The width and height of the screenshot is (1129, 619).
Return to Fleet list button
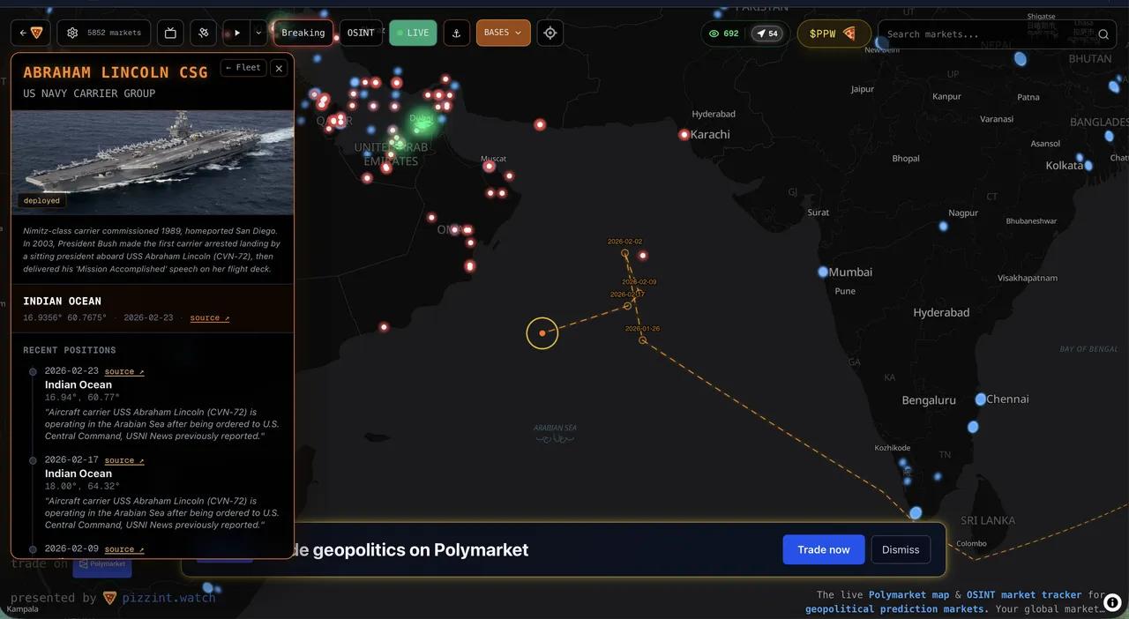(243, 67)
